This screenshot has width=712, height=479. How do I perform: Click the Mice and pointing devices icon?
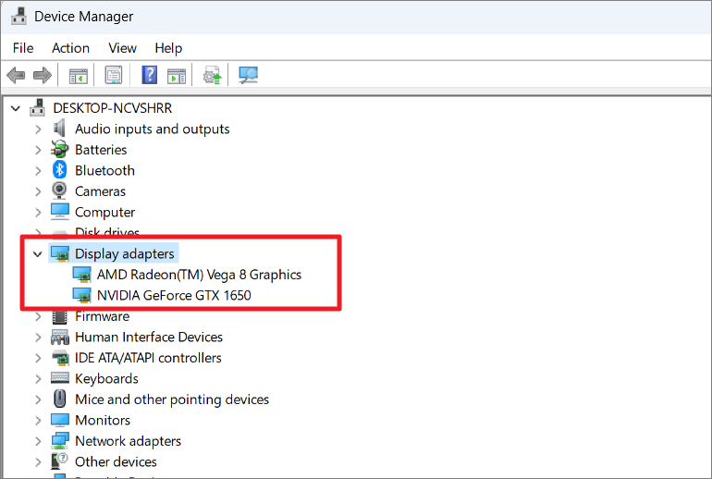[x=59, y=399]
